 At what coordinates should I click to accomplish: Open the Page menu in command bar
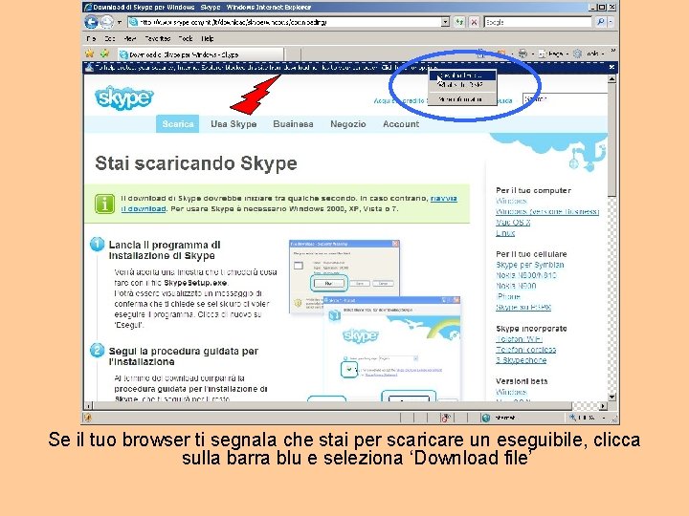click(552, 54)
